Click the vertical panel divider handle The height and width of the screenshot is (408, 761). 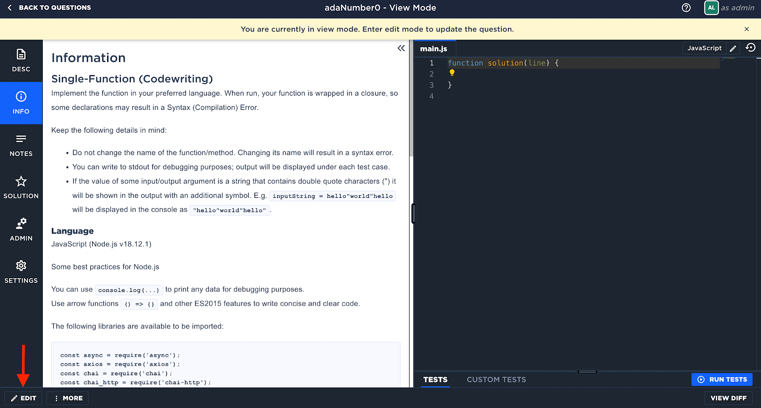tap(414, 214)
